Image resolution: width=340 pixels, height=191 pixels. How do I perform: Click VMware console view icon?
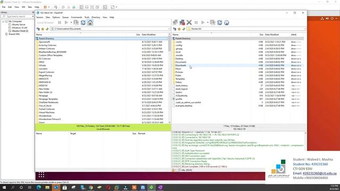pyautogui.click(x=105, y=7)
